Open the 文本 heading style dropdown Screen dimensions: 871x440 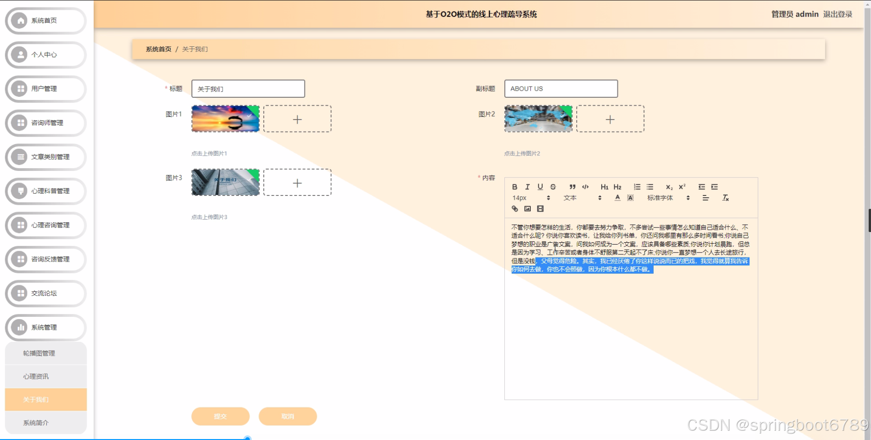click(x=582, y=198)
